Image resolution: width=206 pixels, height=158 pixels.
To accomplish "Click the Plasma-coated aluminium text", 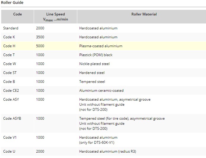I will [101, 46].
